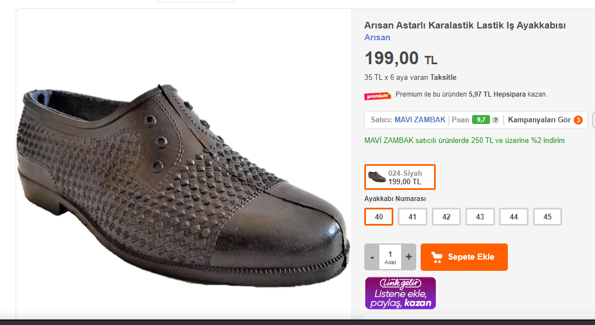
Task: Click the orange campaign count badge
Action: click(x=578, y=120)
